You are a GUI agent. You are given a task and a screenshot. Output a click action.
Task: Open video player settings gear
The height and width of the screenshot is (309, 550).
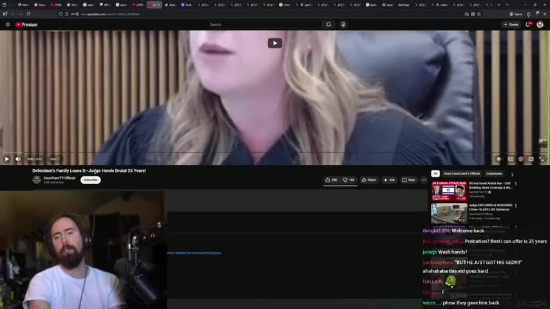click(520, 159)
